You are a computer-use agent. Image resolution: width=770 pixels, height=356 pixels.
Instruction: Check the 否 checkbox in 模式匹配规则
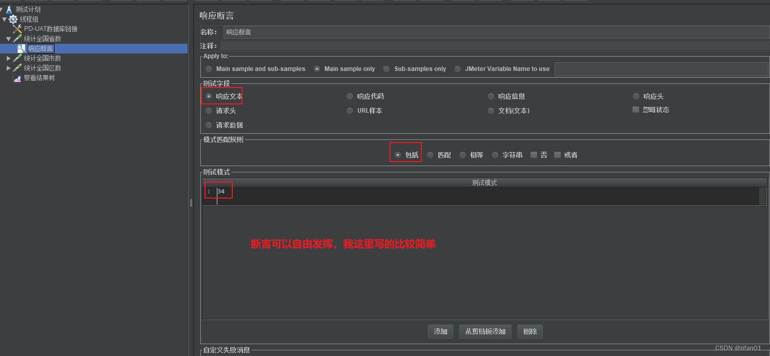click(534, 154)
